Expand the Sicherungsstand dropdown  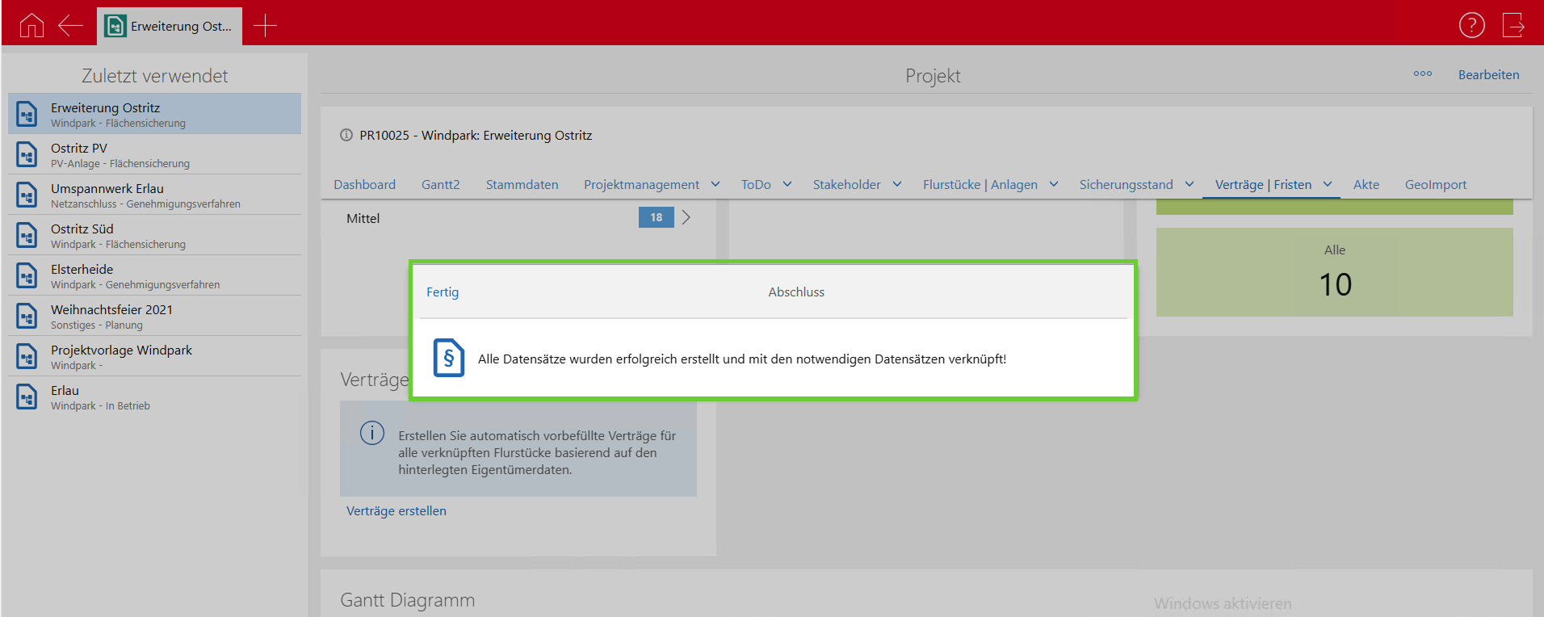(x=1189, y=185)
